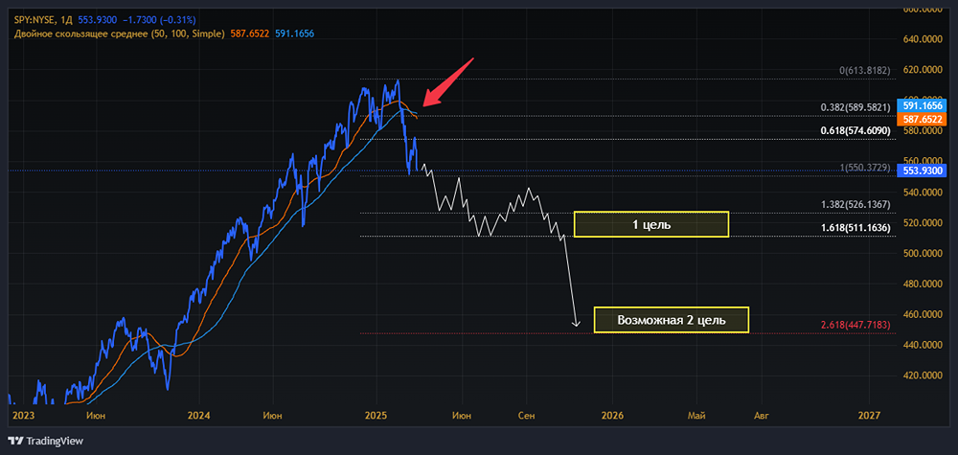Click the 2025 time axis label
This screenshot has height=455, width=958.
376,416
